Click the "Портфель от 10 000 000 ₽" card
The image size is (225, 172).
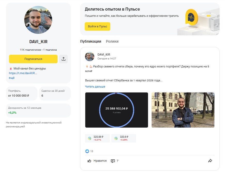(x=22, y=93)
